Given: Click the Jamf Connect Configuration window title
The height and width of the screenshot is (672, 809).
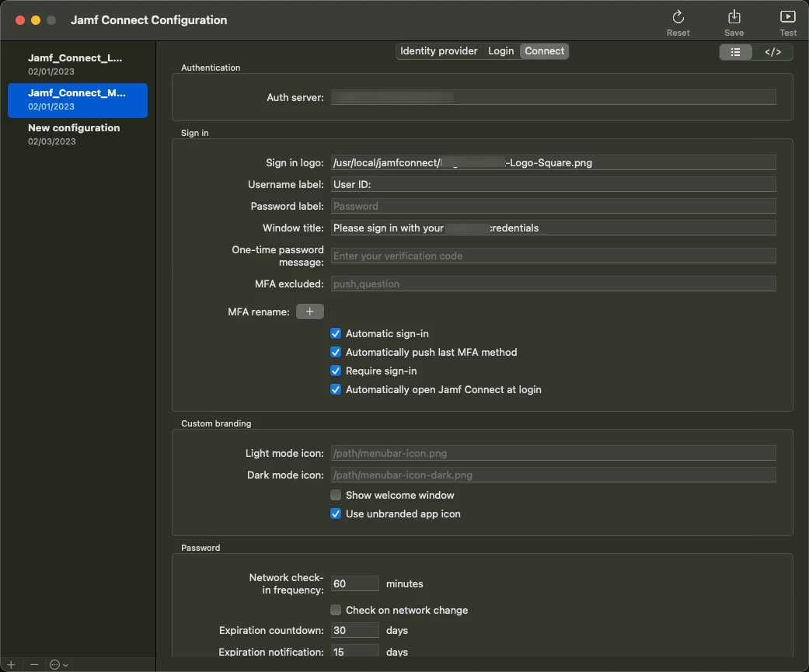Looking at the screenshot, I should coord(148,20).
